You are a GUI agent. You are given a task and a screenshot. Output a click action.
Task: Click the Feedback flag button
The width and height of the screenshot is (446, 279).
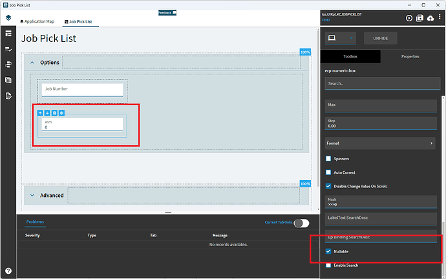tap(167, 13)
